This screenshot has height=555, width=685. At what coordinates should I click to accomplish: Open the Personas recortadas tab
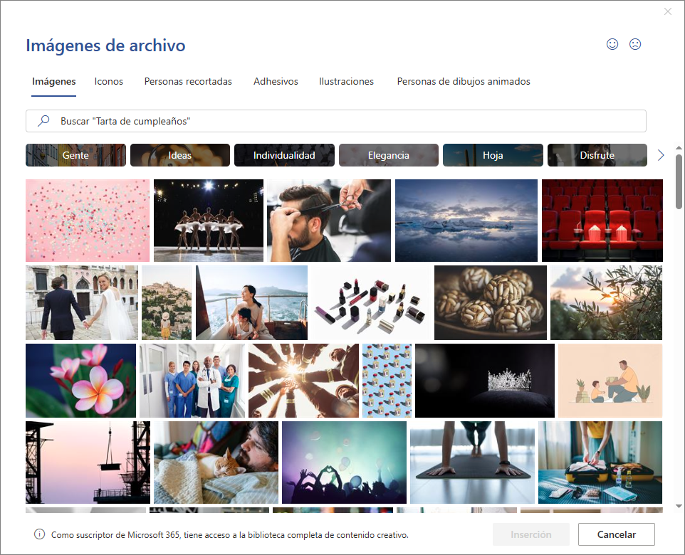tap(188, 82)
